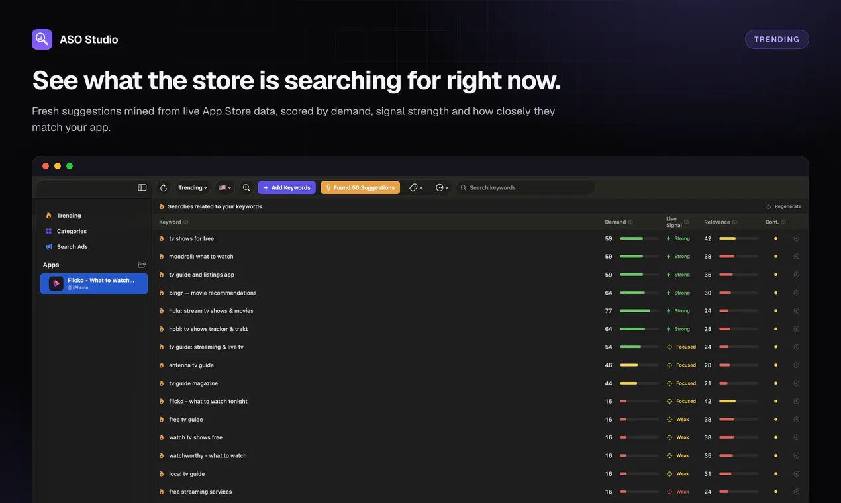Add 'moodroll: what to watch' via plus icon
841x503 pixels.
coord(797,256)
